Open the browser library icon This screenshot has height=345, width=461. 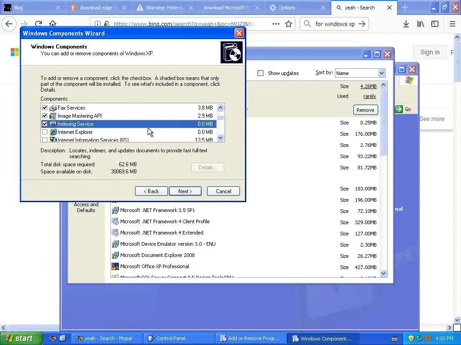tap(420, 24)
